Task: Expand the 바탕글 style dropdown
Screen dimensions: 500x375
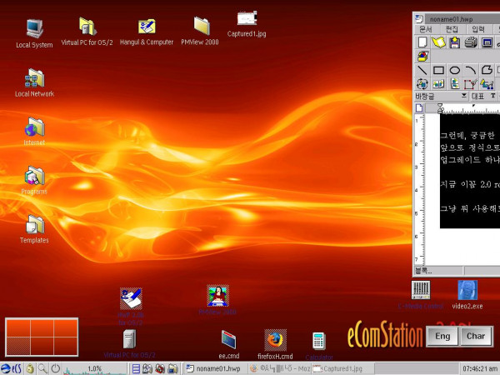Action: pyautogui.click(x=465, y=97)
